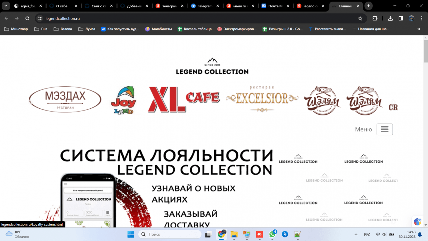This screenshot has width=428, height=241.
Task: Go forward to the next page
Action: pos(17,19)
